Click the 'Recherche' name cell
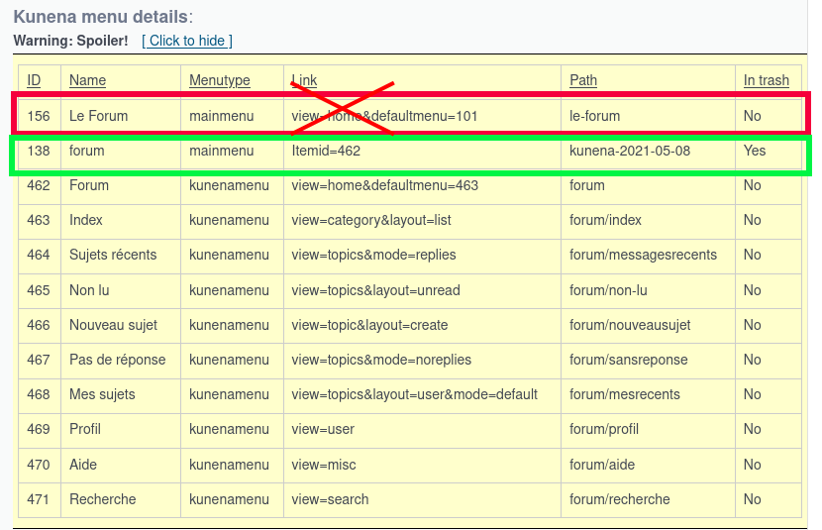Viewport: 822px width, 530px height. point(102,499)
